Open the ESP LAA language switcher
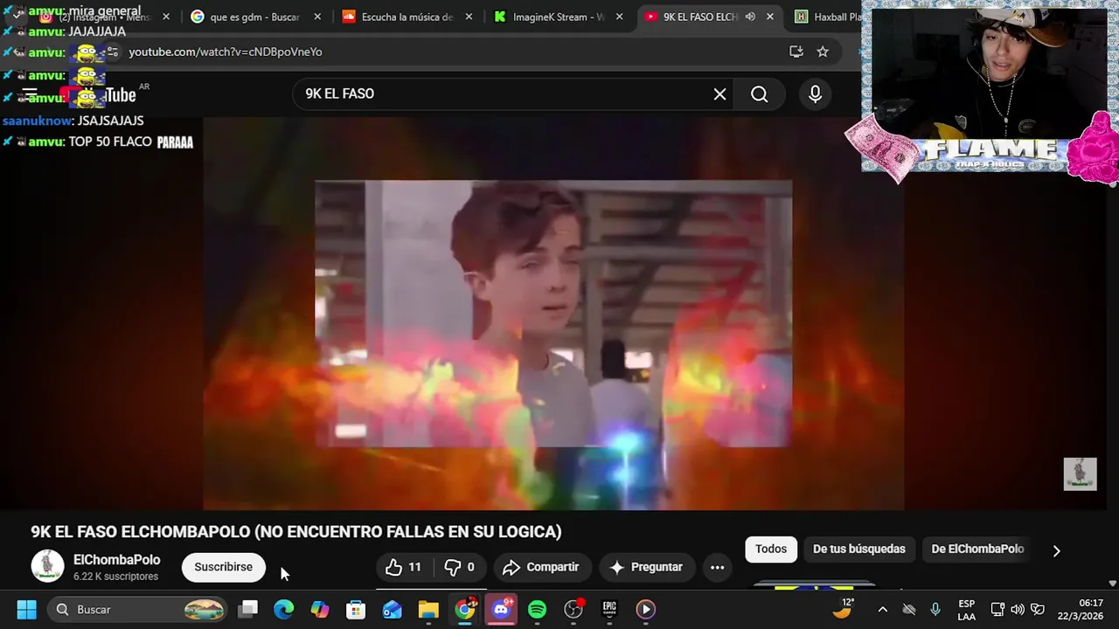Image resolution: width=1119 pixels, height=629 pixels. coord(966,609)
